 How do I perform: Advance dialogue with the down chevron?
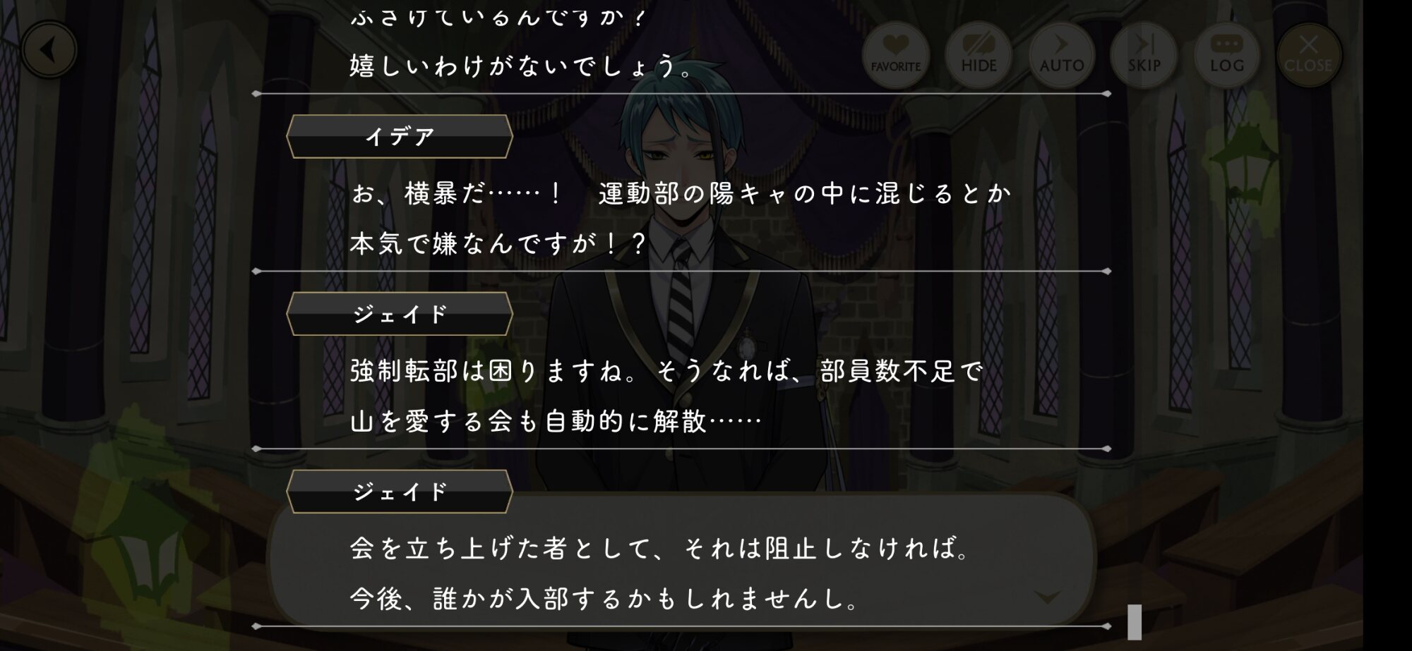click(1047, 597)
